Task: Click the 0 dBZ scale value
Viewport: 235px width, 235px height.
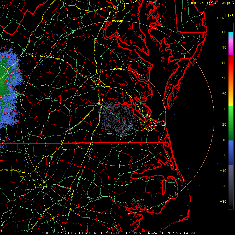Action: [225, 155]
